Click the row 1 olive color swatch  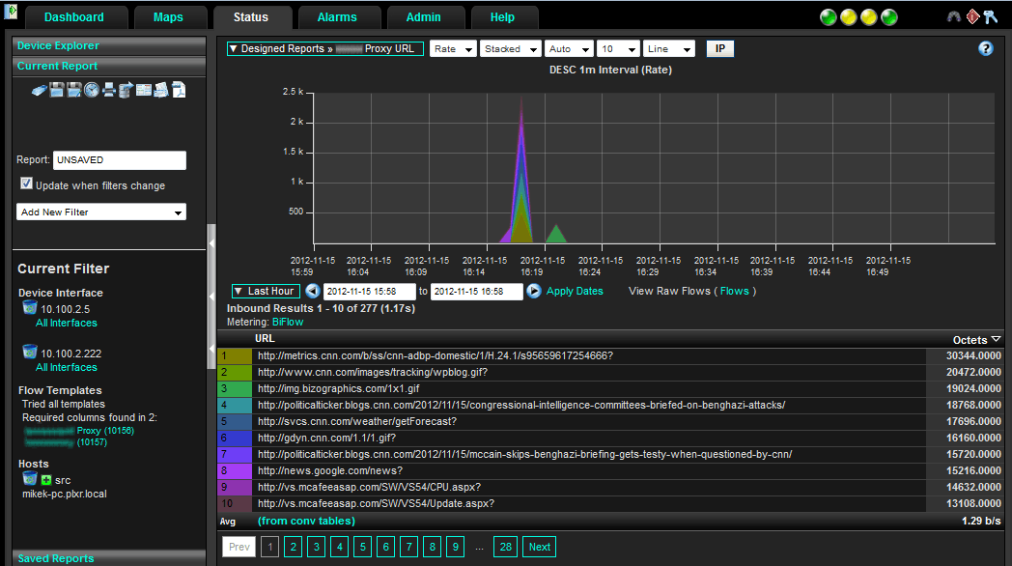tap(235, 355)
